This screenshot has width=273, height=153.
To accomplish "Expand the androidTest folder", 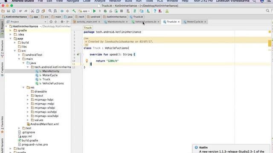I will tap(19, 55).
